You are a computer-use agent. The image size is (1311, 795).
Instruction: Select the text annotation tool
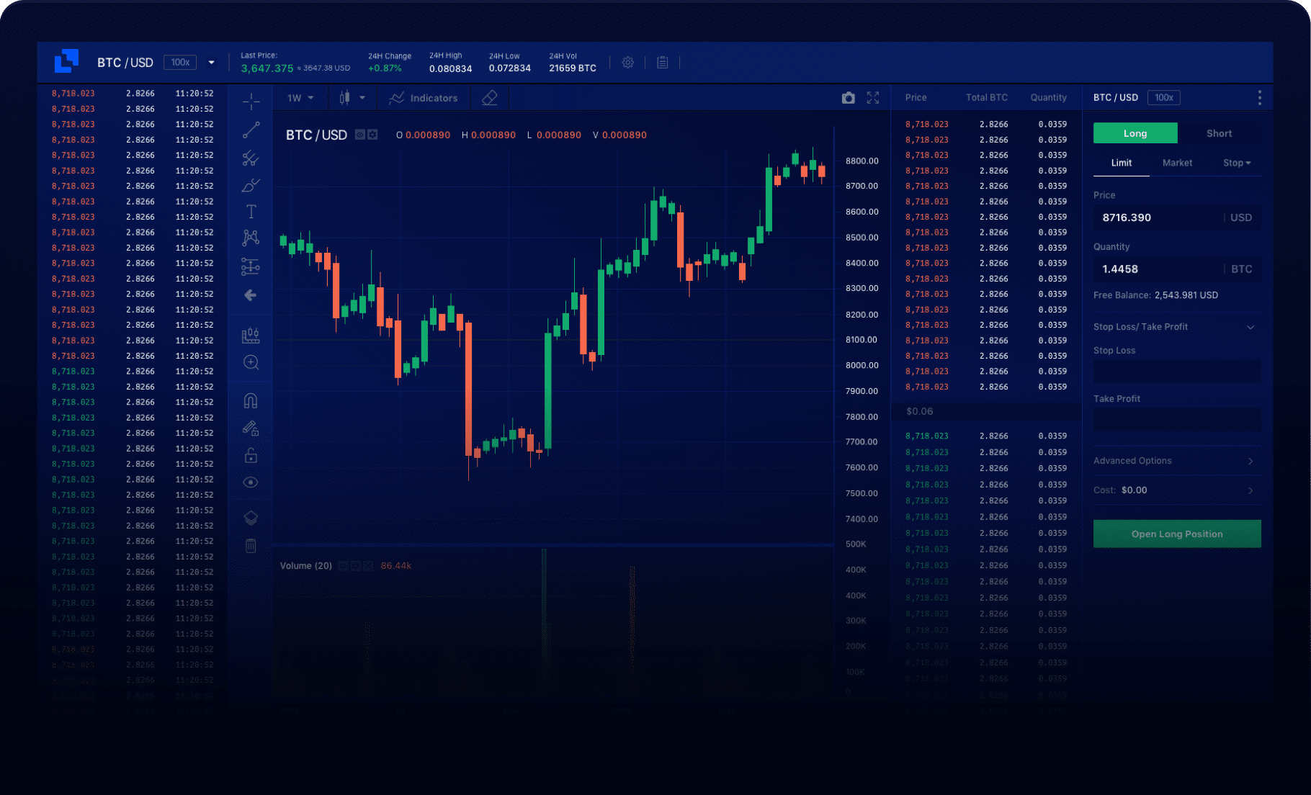click(x=251, y=212)
